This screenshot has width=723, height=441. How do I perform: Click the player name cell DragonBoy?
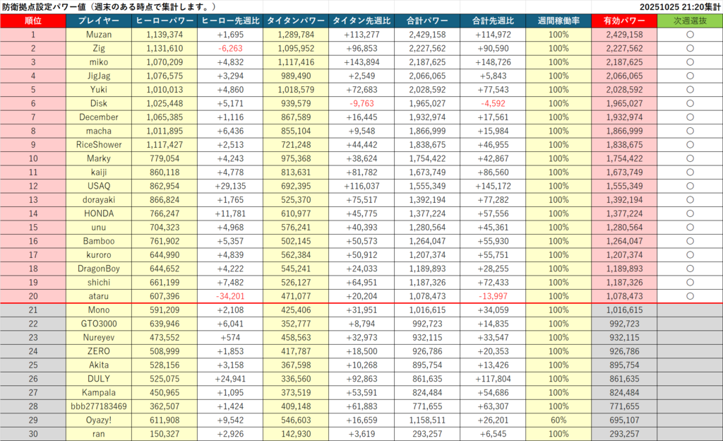(99, 269)
